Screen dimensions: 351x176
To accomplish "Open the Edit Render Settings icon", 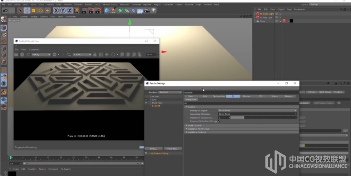I will click(x=98, y=10).
